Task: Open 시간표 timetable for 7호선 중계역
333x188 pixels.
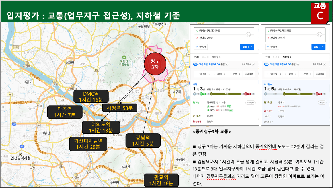Action: tap(322, 102)
